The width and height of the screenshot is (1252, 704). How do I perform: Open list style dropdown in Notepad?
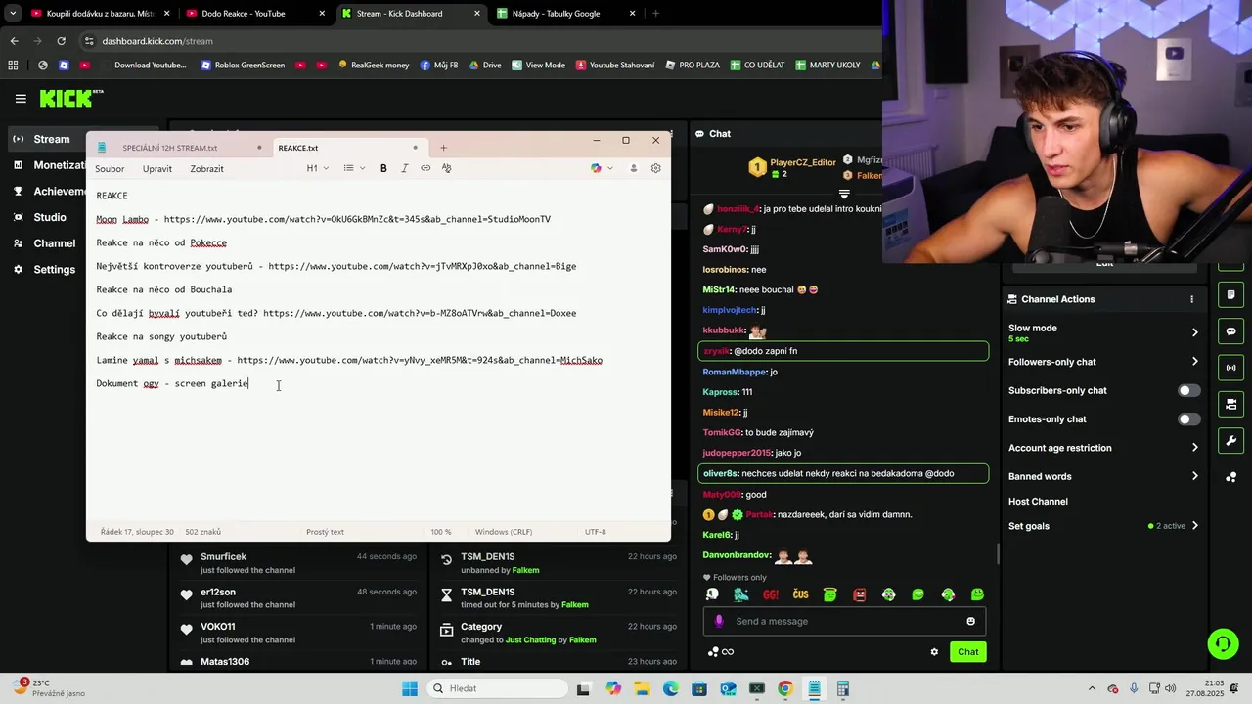(x=354, y=168)
